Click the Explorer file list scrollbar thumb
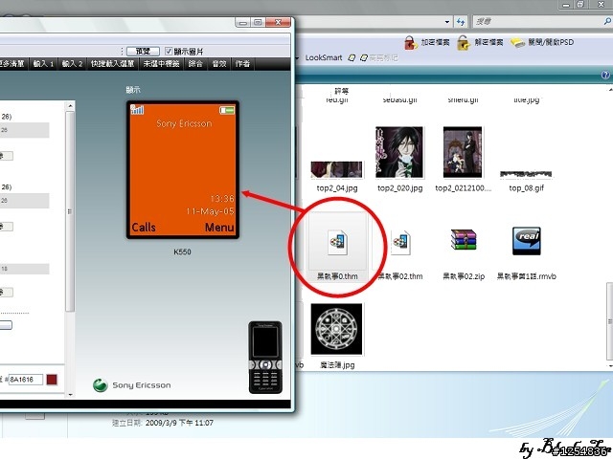613x459 pixels. coord(610,321)
